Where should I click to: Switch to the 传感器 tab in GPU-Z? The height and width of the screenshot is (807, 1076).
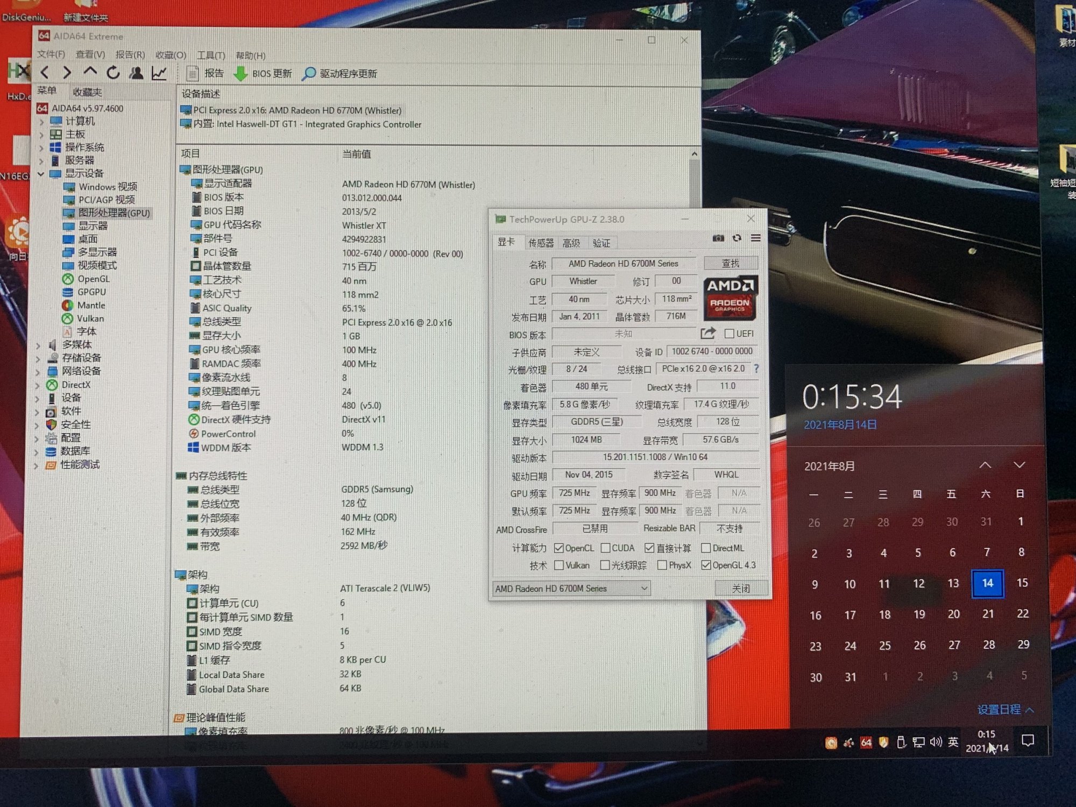540,243
